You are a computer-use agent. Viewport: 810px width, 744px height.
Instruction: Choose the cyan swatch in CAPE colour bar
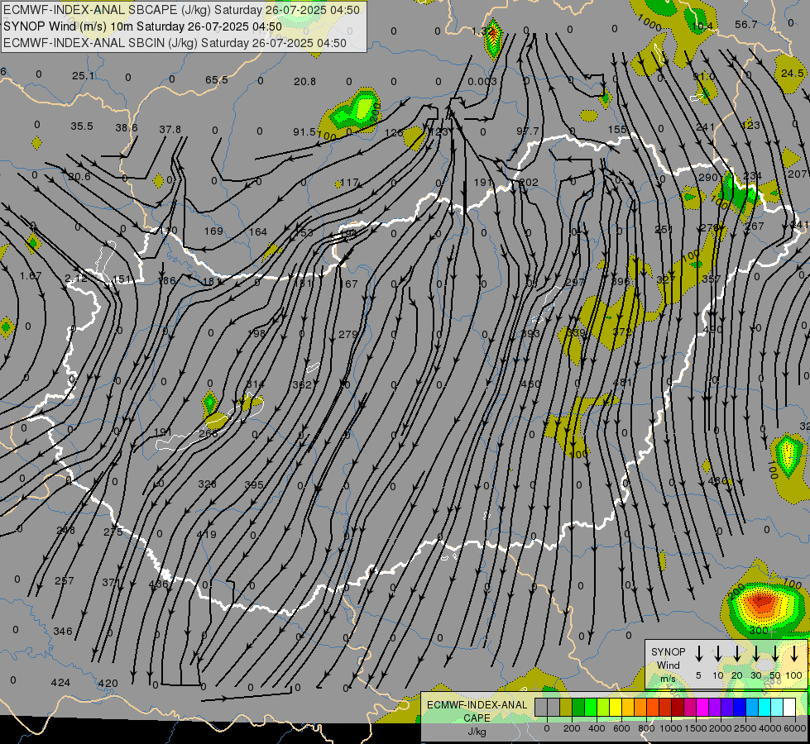(764, 707)
